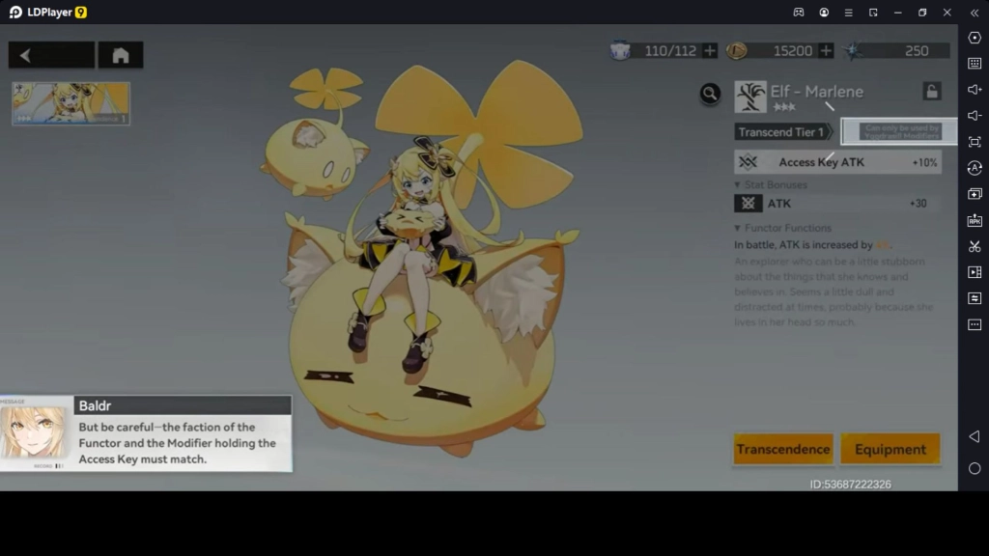Image resolution: width=989 pixels, height=556 pixels.
Task: Click the Install APK icon
Action: (975, 220)
